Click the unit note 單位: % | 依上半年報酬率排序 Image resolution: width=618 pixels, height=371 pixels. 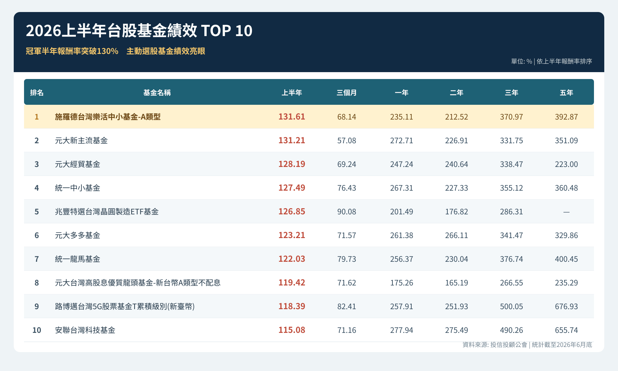point(551,61)
